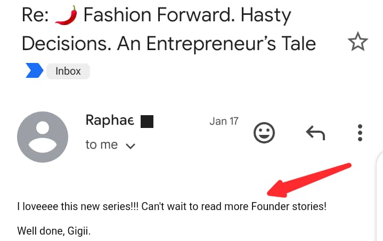Viewport: 383px width, 241px height.
Task: Open the three-dot more options menu
Action: 360,133
